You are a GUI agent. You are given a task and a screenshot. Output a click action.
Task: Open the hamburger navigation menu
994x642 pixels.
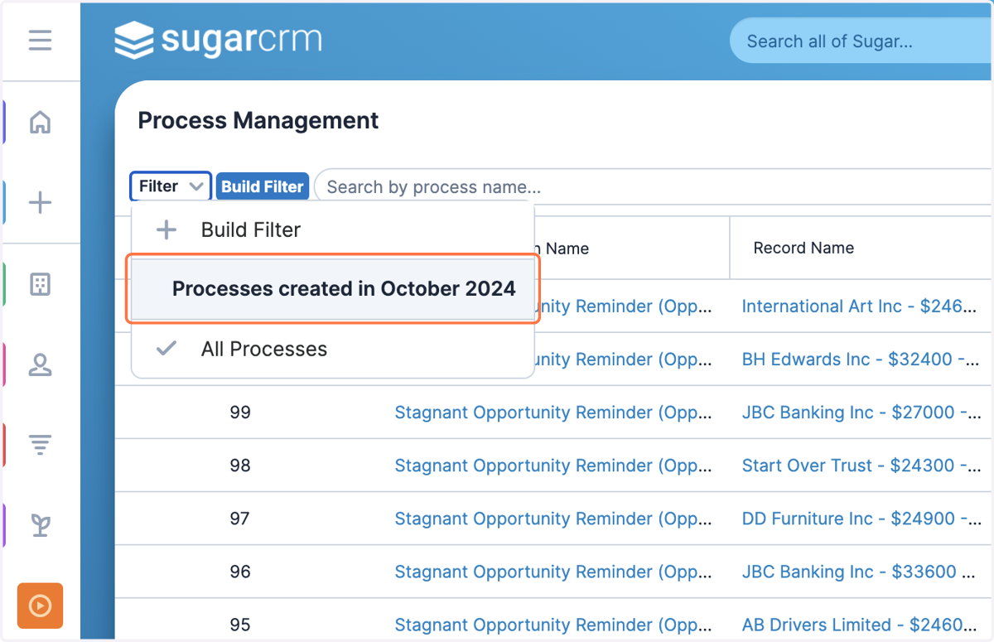[40, 40]
